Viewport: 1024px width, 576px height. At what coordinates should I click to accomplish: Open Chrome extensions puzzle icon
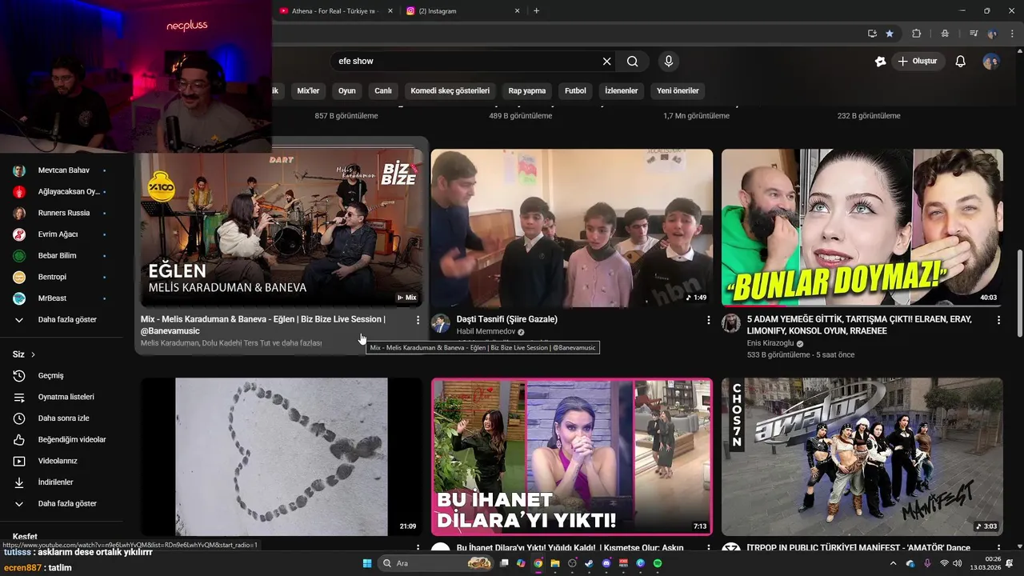pyautogui.click(x=916, y=34)
